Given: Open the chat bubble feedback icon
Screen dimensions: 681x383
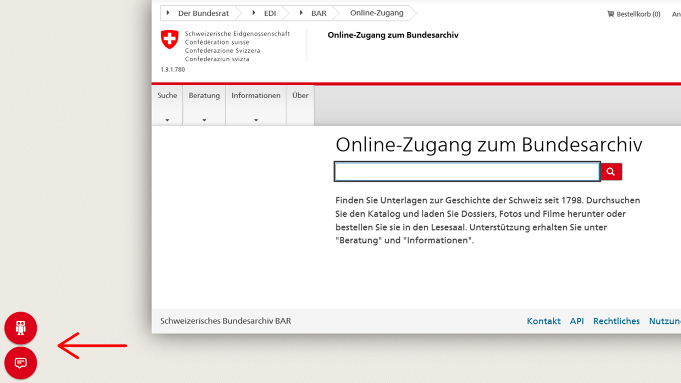Looking at the screenshot, I should click(20, 362).
